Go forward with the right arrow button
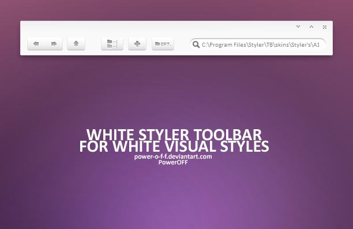353x229 pixels. (54, 44)
